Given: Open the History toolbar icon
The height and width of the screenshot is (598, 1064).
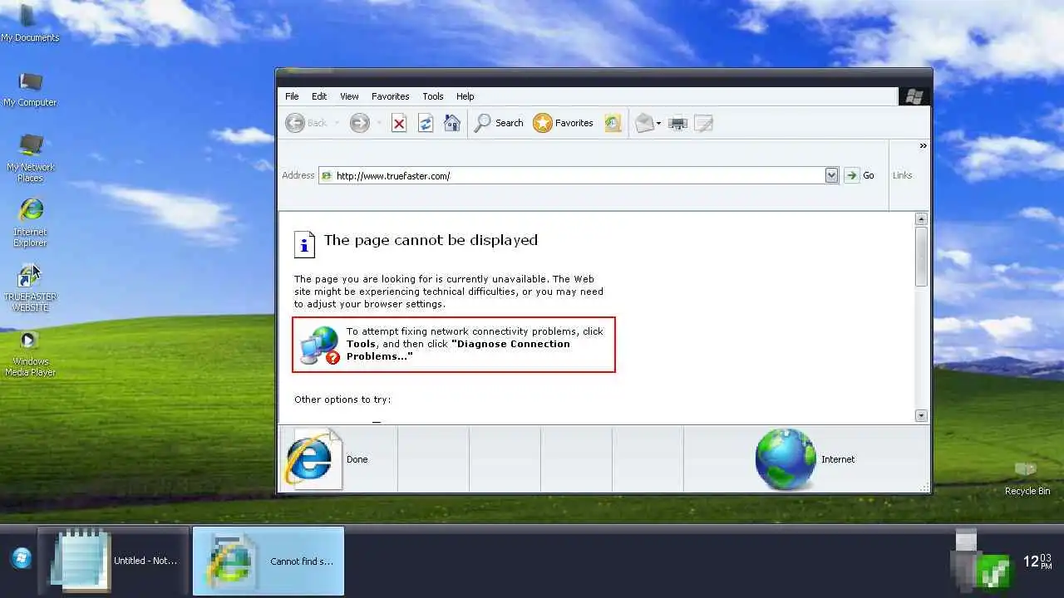Looking at the screenshot, I should click(613, 123).
